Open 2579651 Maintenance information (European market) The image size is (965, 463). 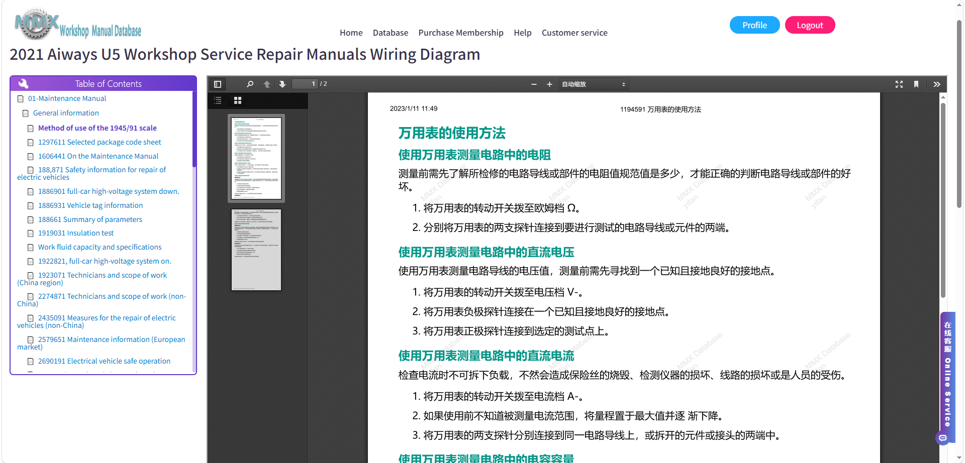click(101, 343)
